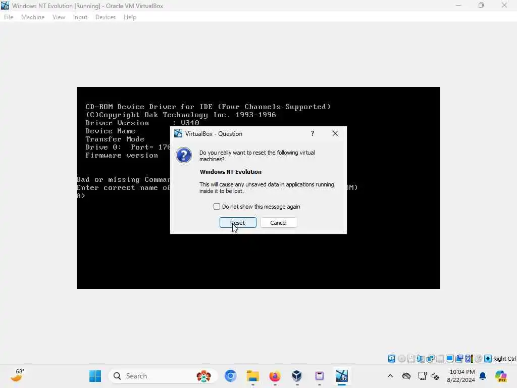Open the clock showing 10:04 PM
This screenshot has width=517, height=388.
point(461,376)
